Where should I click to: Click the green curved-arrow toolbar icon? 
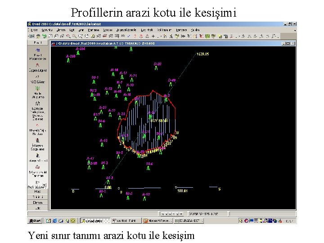coord(44,36)
